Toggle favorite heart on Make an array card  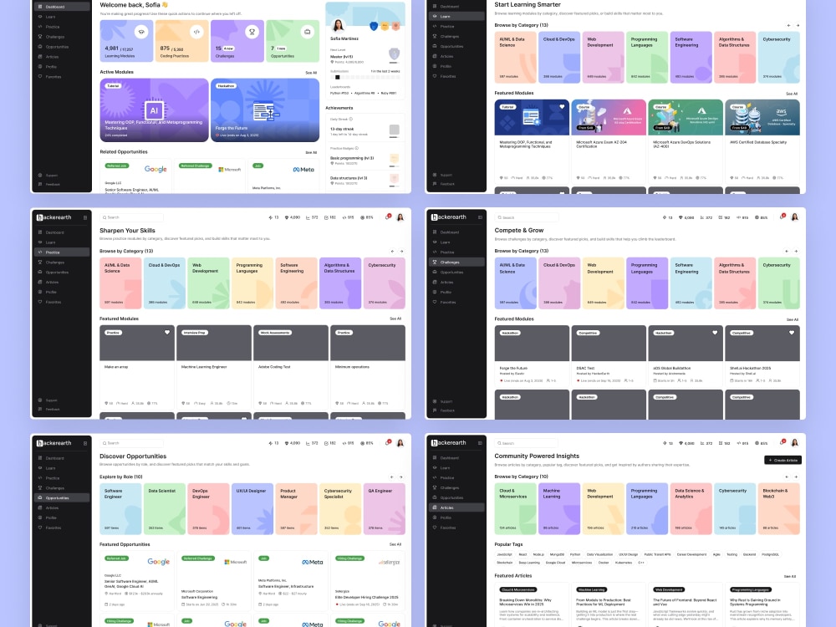click(167, 332)
